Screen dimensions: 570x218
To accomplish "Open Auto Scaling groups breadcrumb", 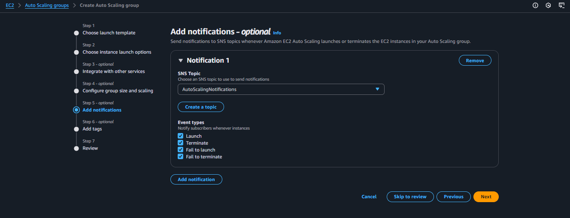I will pyautogui.click(x=47, y=6).
